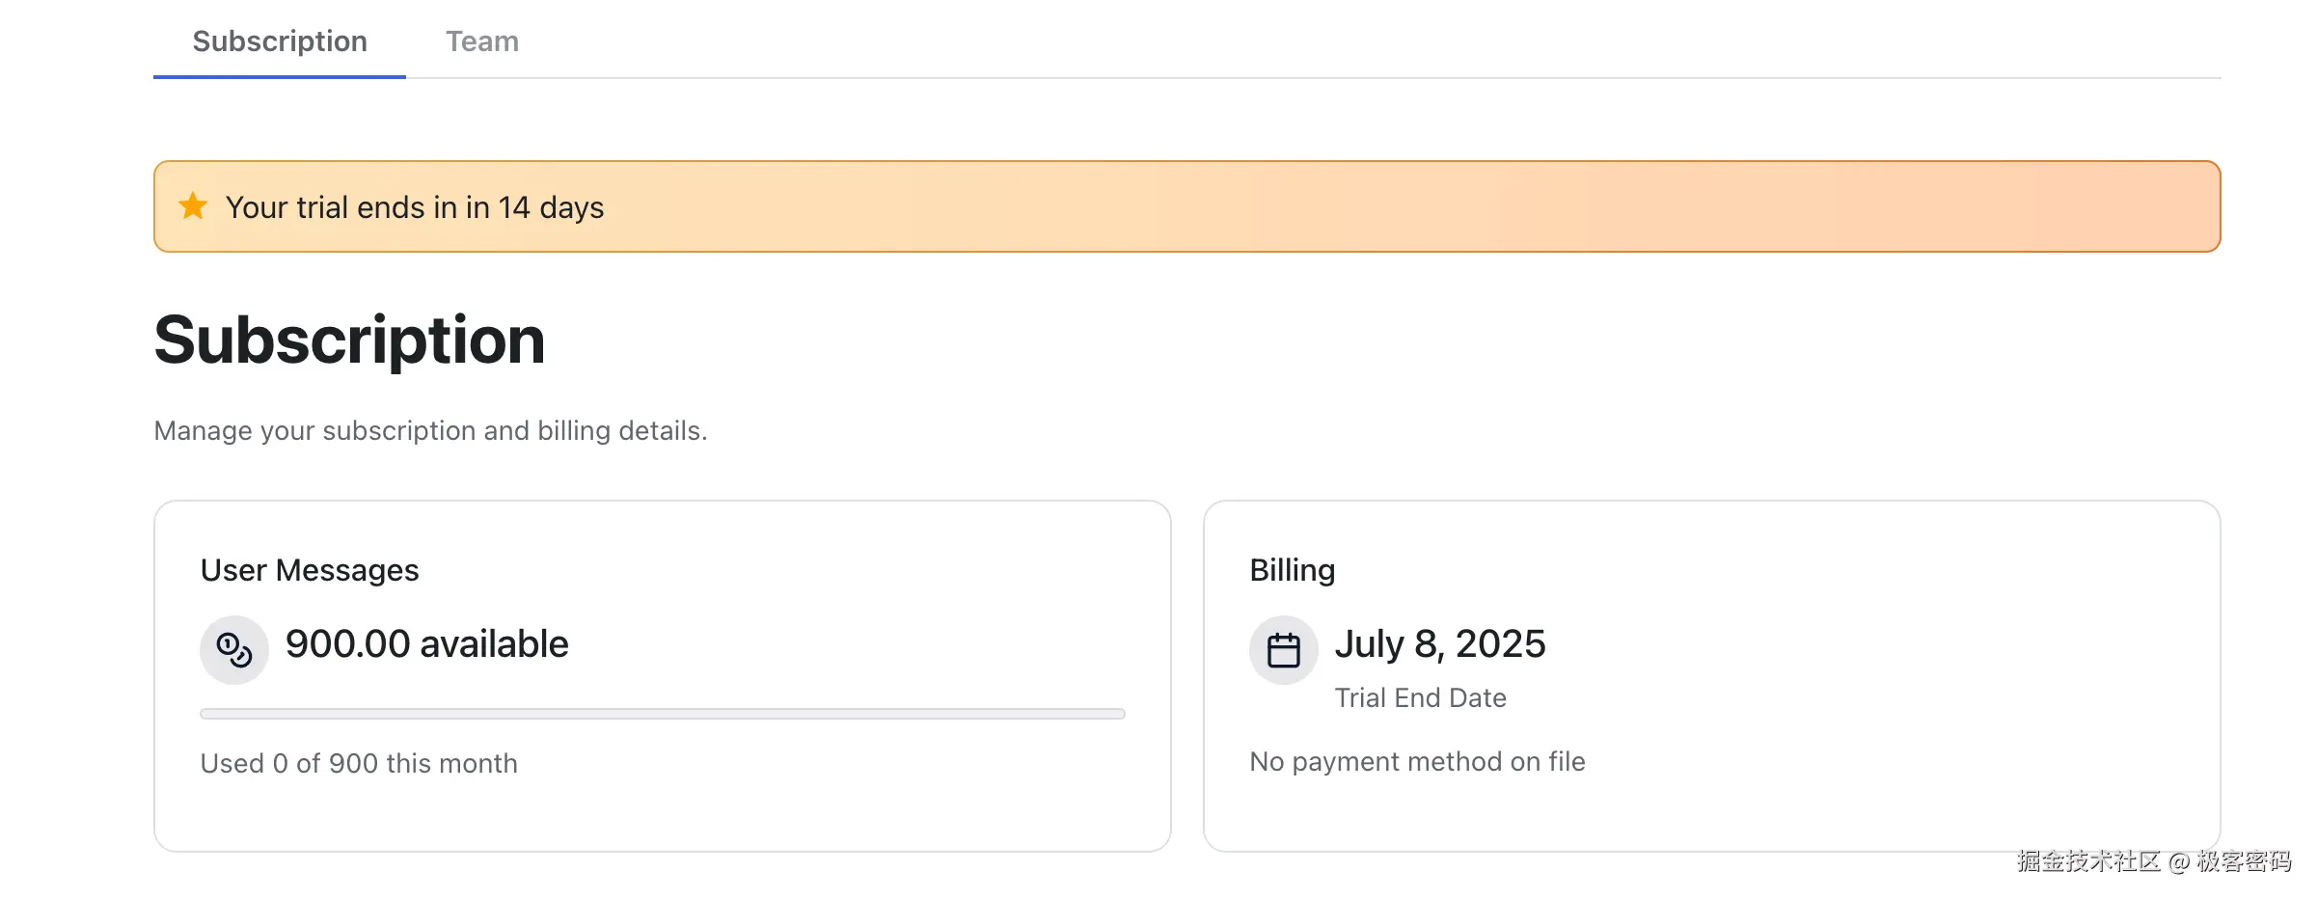Click the watermark text at bottom right
Viewport: 2317px width, 899px height.
2153,861
